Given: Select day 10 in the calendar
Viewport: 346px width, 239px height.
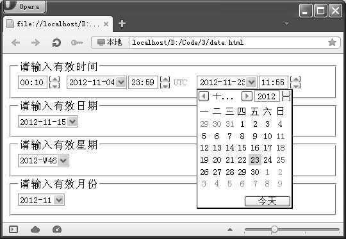Looking at the screenshot, I should [268, 136].
